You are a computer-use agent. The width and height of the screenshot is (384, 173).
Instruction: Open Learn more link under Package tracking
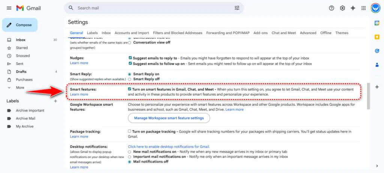[79, 137]
